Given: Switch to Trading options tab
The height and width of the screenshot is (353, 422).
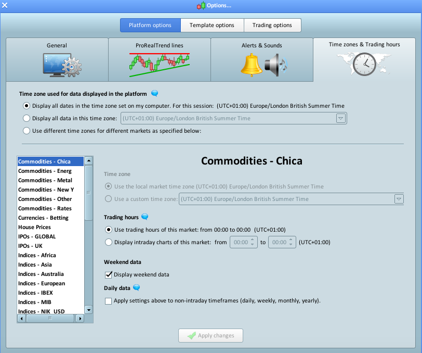Looking at the screenshot, I should (x=272, y=25).
